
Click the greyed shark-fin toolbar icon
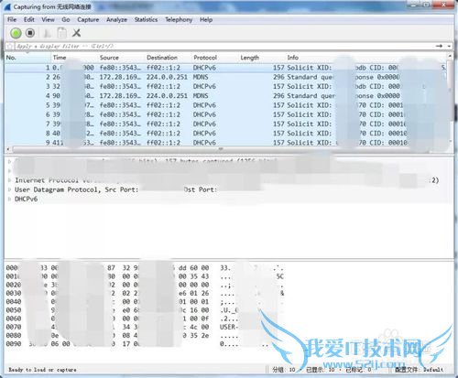coord(47,33)
